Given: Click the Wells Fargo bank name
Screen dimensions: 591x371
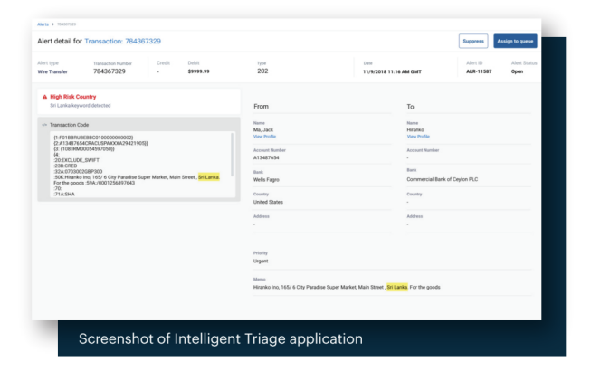Looking at the screenshot, I should [x=268, y=179].
